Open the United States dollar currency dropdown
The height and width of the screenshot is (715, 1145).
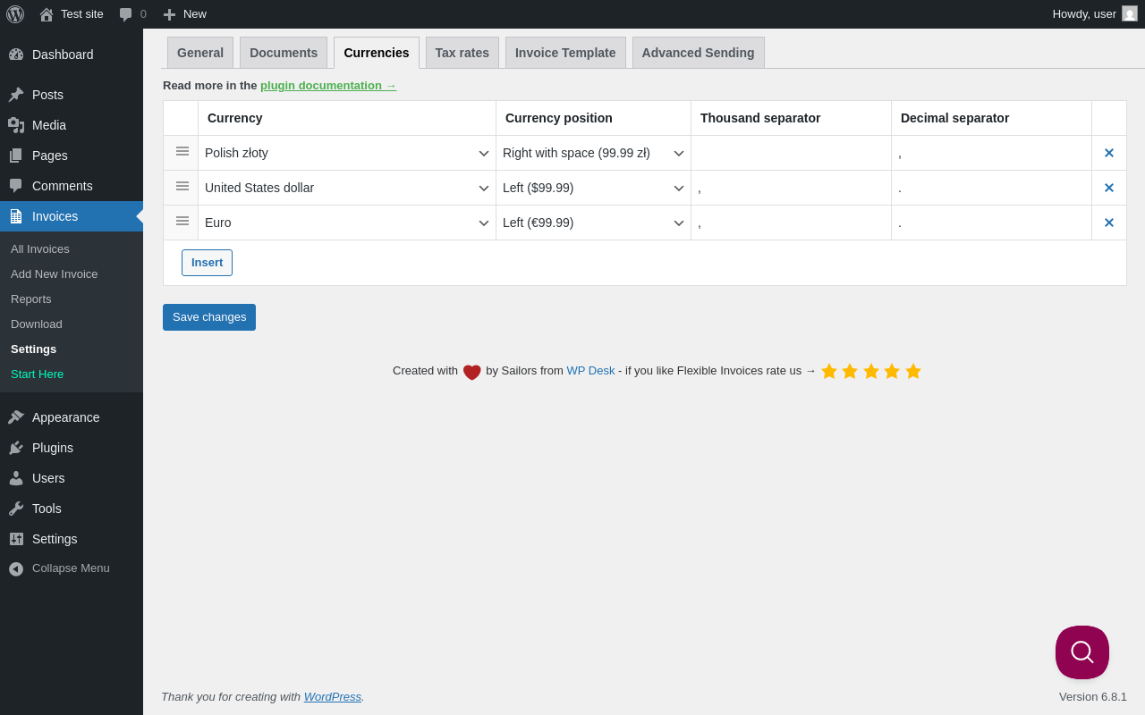(x=347, y=188)
